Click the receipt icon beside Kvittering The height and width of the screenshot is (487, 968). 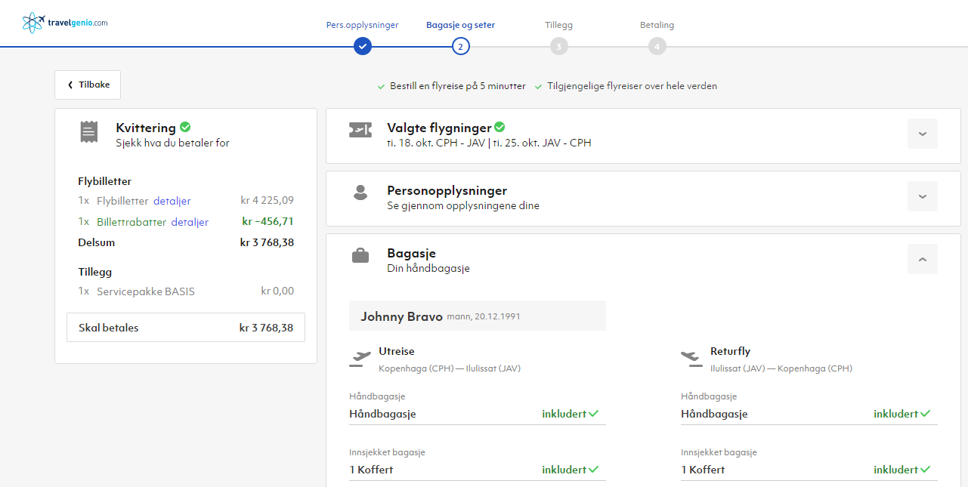pos(89,131)
